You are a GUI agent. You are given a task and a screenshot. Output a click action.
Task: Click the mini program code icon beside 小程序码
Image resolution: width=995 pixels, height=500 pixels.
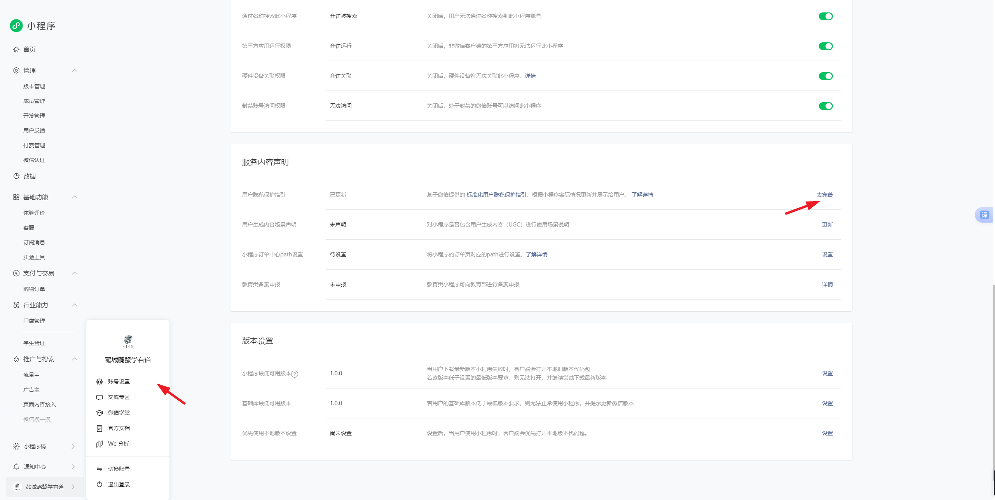(16, 446)
